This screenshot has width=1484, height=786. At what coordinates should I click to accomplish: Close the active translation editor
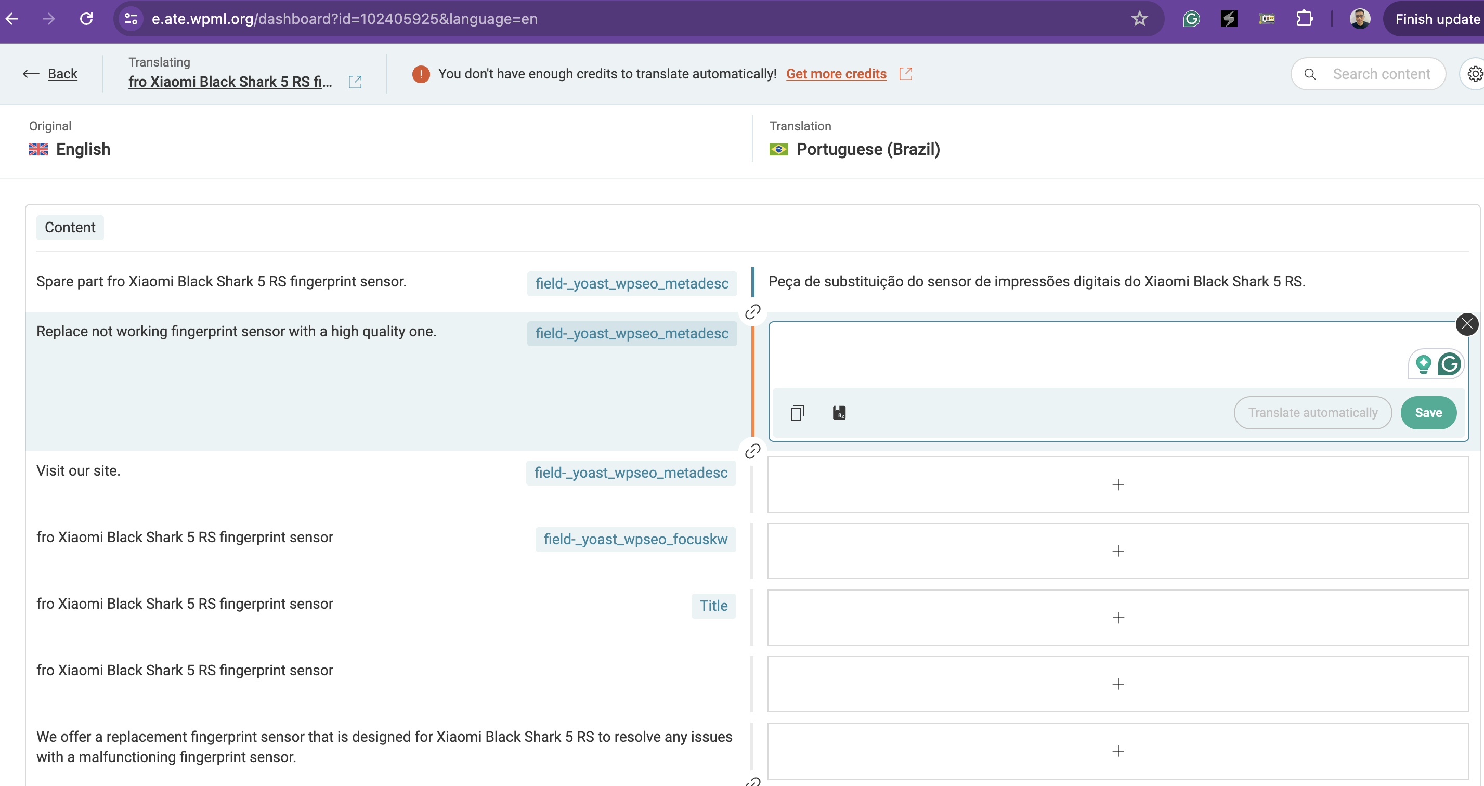1467,324
